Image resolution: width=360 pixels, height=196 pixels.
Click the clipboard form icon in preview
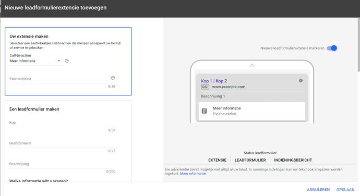204,111
